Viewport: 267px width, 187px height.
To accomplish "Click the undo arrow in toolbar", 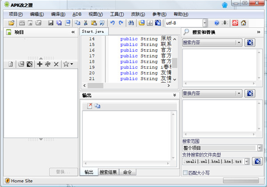I will coord(113,23).
